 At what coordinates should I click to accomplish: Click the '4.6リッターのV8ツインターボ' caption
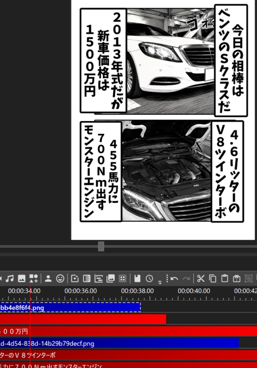click(228, 171)
